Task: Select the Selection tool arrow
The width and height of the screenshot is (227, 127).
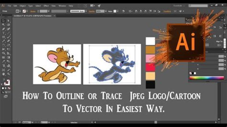Action: [x=3, y=21]
